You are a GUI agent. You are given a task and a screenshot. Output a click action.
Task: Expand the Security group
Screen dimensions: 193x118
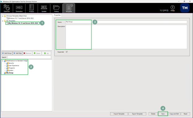point(5,63)
